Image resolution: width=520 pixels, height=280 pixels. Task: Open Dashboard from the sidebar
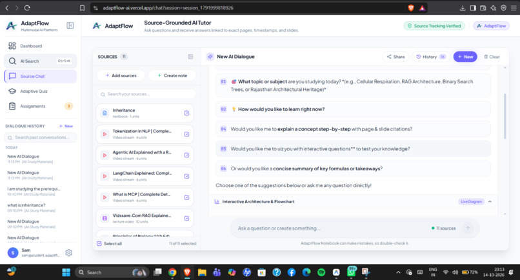[41, 46]
